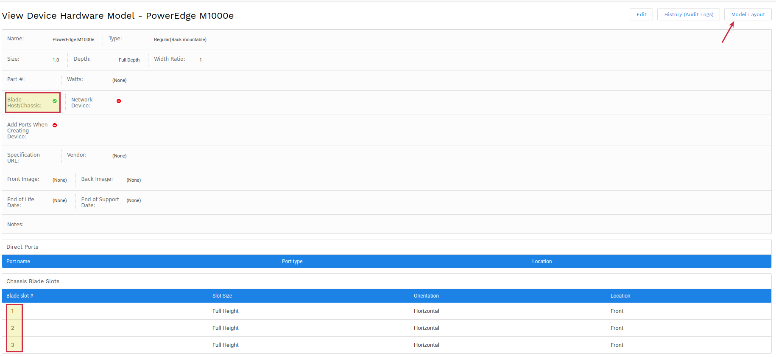
Task: Click the Orientation column header
Action: click(x=426, y=296)
